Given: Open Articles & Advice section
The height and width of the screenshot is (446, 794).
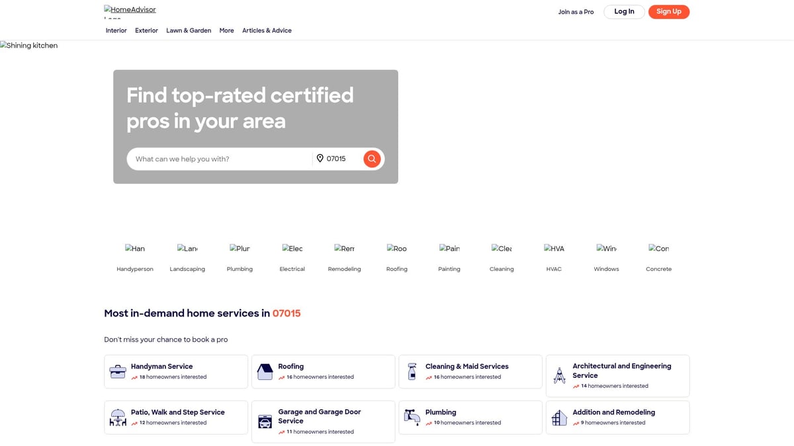Looking at the screenshot, I should [267, 30].
